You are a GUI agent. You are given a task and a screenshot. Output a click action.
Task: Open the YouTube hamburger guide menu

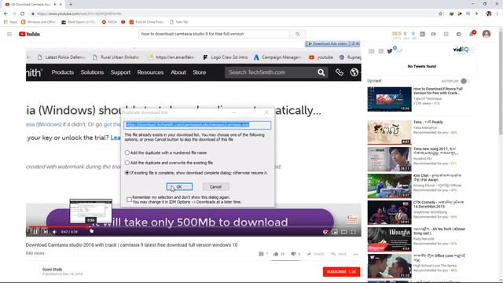9,34
